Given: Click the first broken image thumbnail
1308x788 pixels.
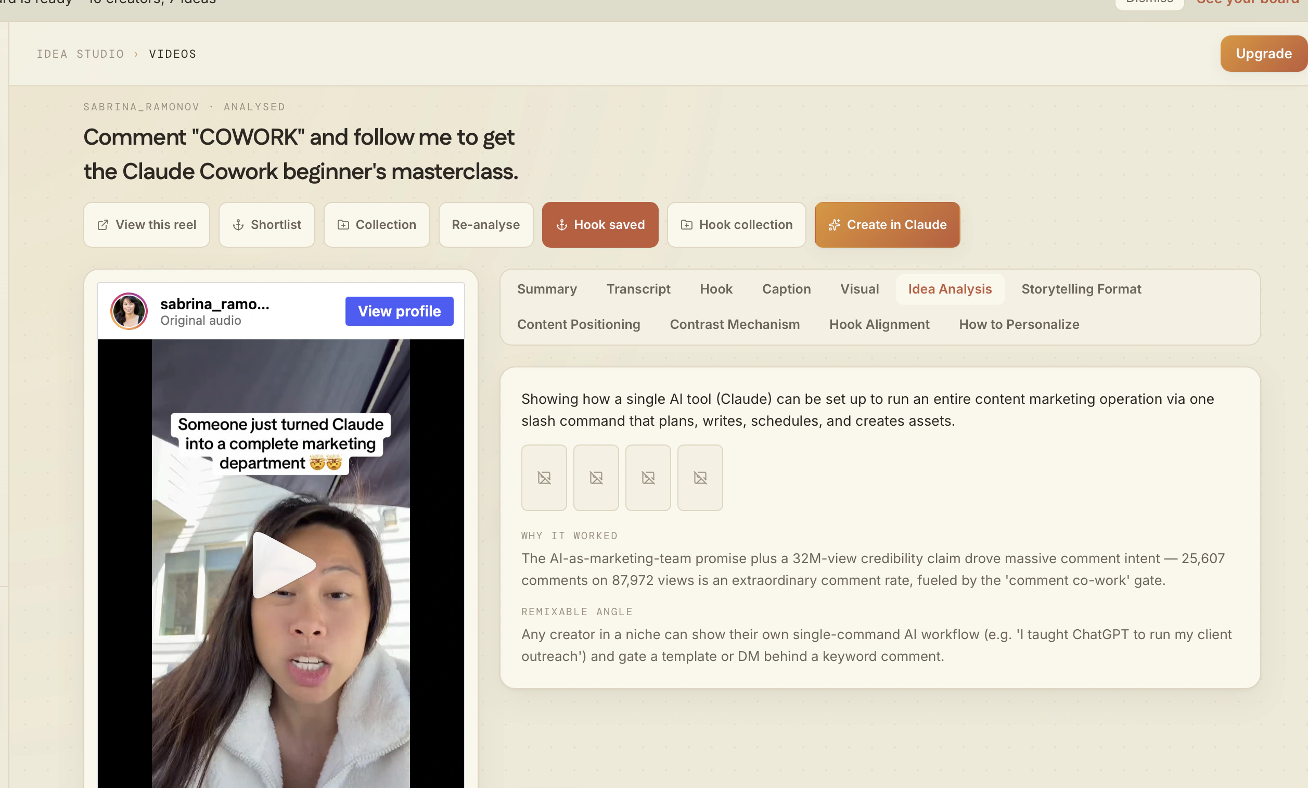Looking at the screenshot, I should coord(544,478).
